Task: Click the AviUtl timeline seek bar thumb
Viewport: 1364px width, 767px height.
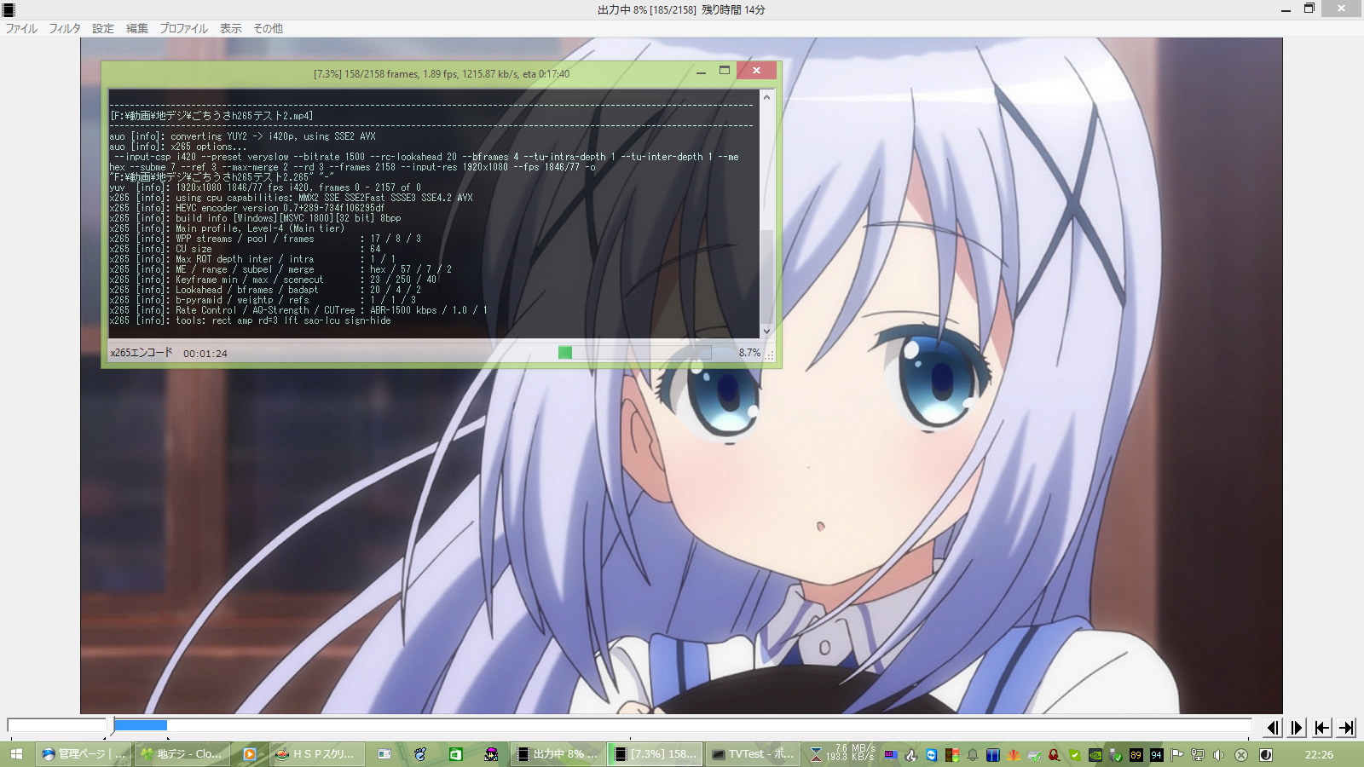Action: [x=110, y=725]
